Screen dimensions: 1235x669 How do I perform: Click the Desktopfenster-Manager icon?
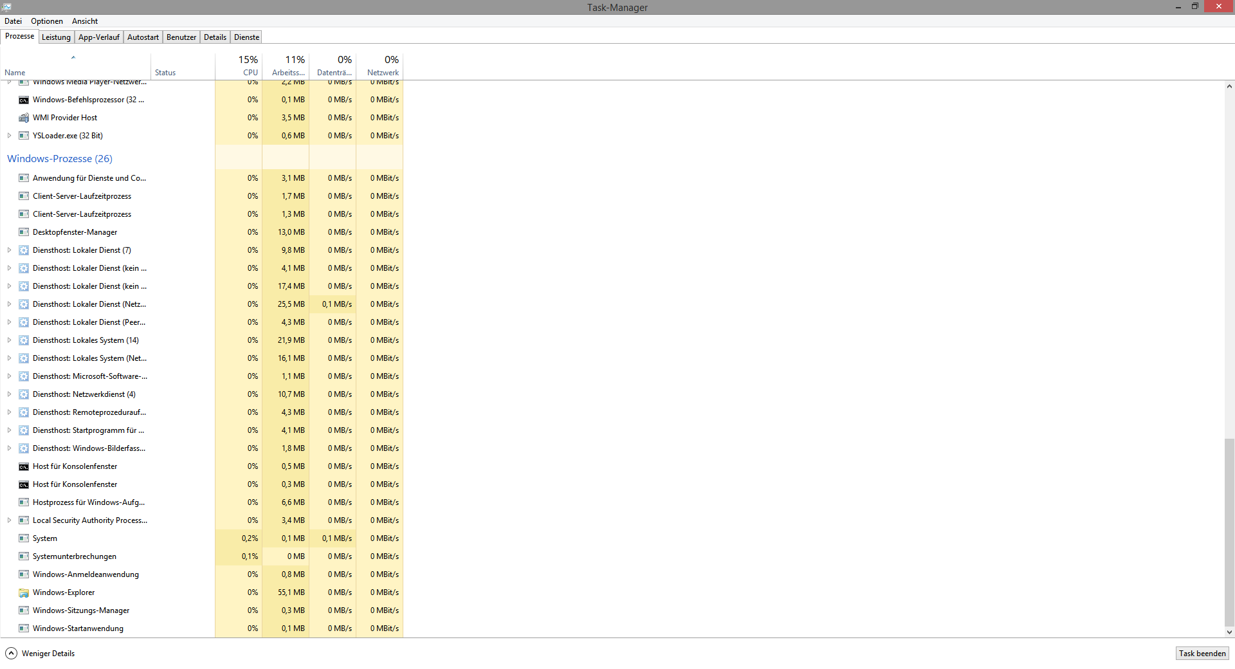tap(24, 232)
